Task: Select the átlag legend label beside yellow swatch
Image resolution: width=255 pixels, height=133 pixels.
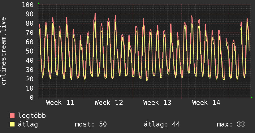Action: click(28, 124)
